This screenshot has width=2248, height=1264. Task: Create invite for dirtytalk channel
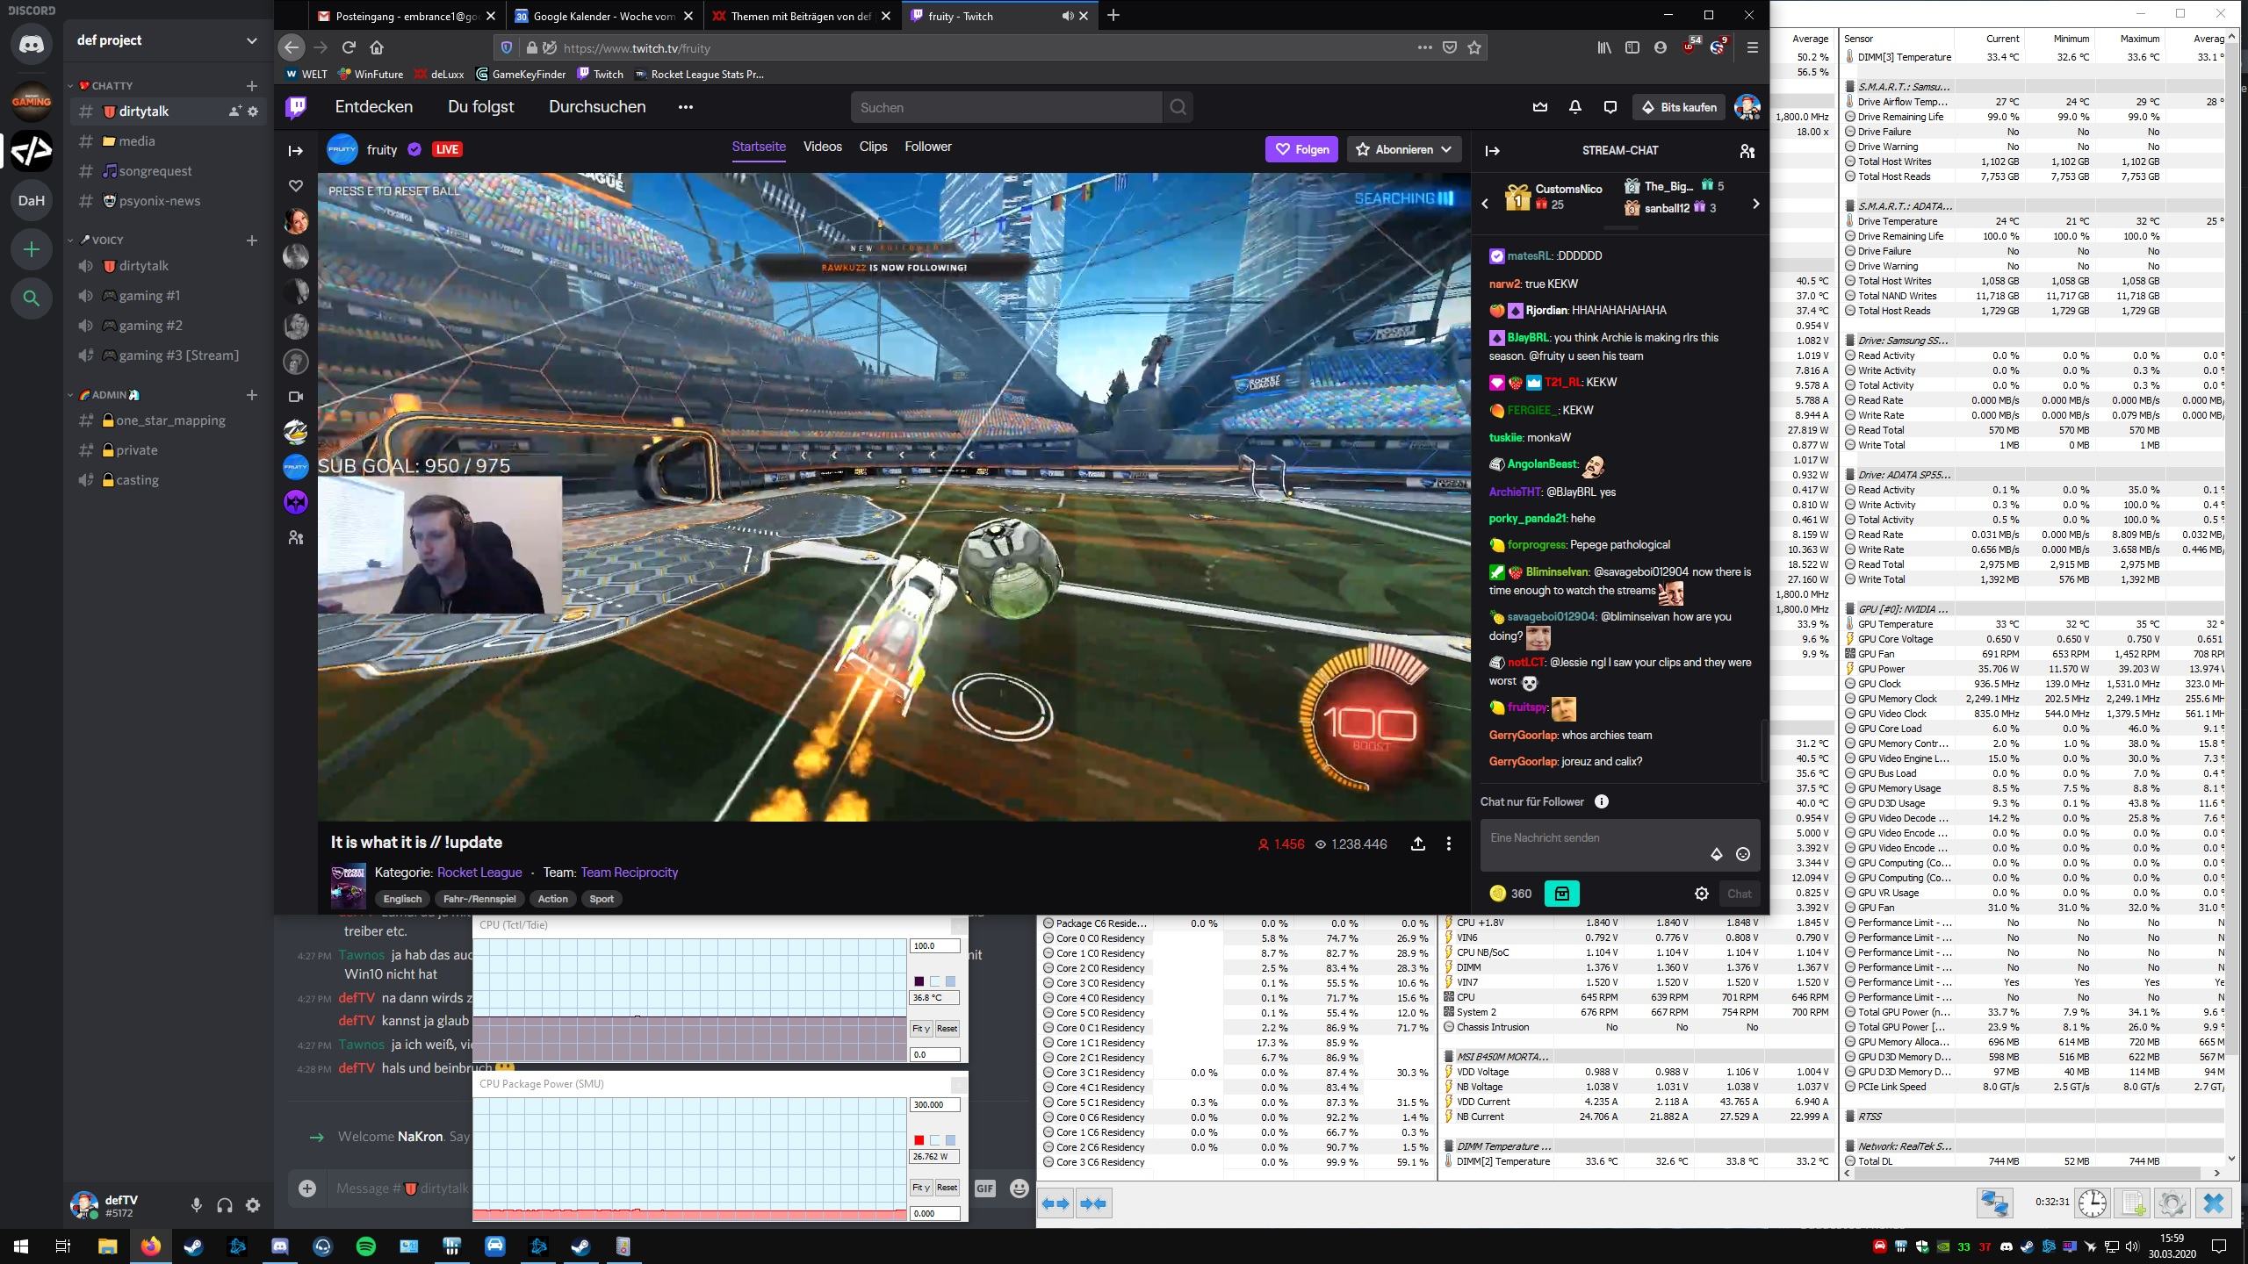234,111
